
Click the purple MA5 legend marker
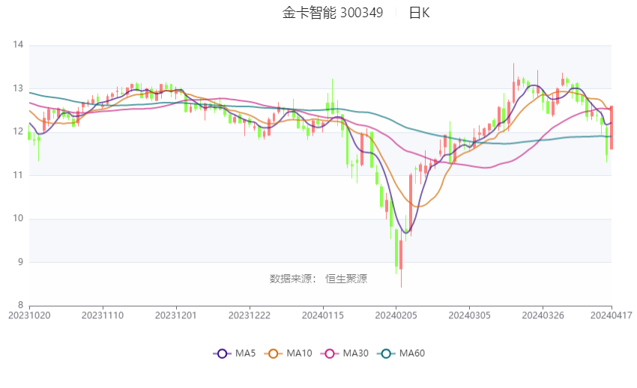point(222,353)
